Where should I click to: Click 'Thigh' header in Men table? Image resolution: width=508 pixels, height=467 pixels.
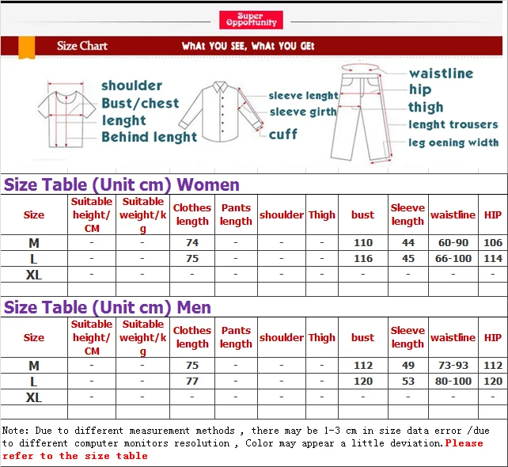click(x=322, y=338)
